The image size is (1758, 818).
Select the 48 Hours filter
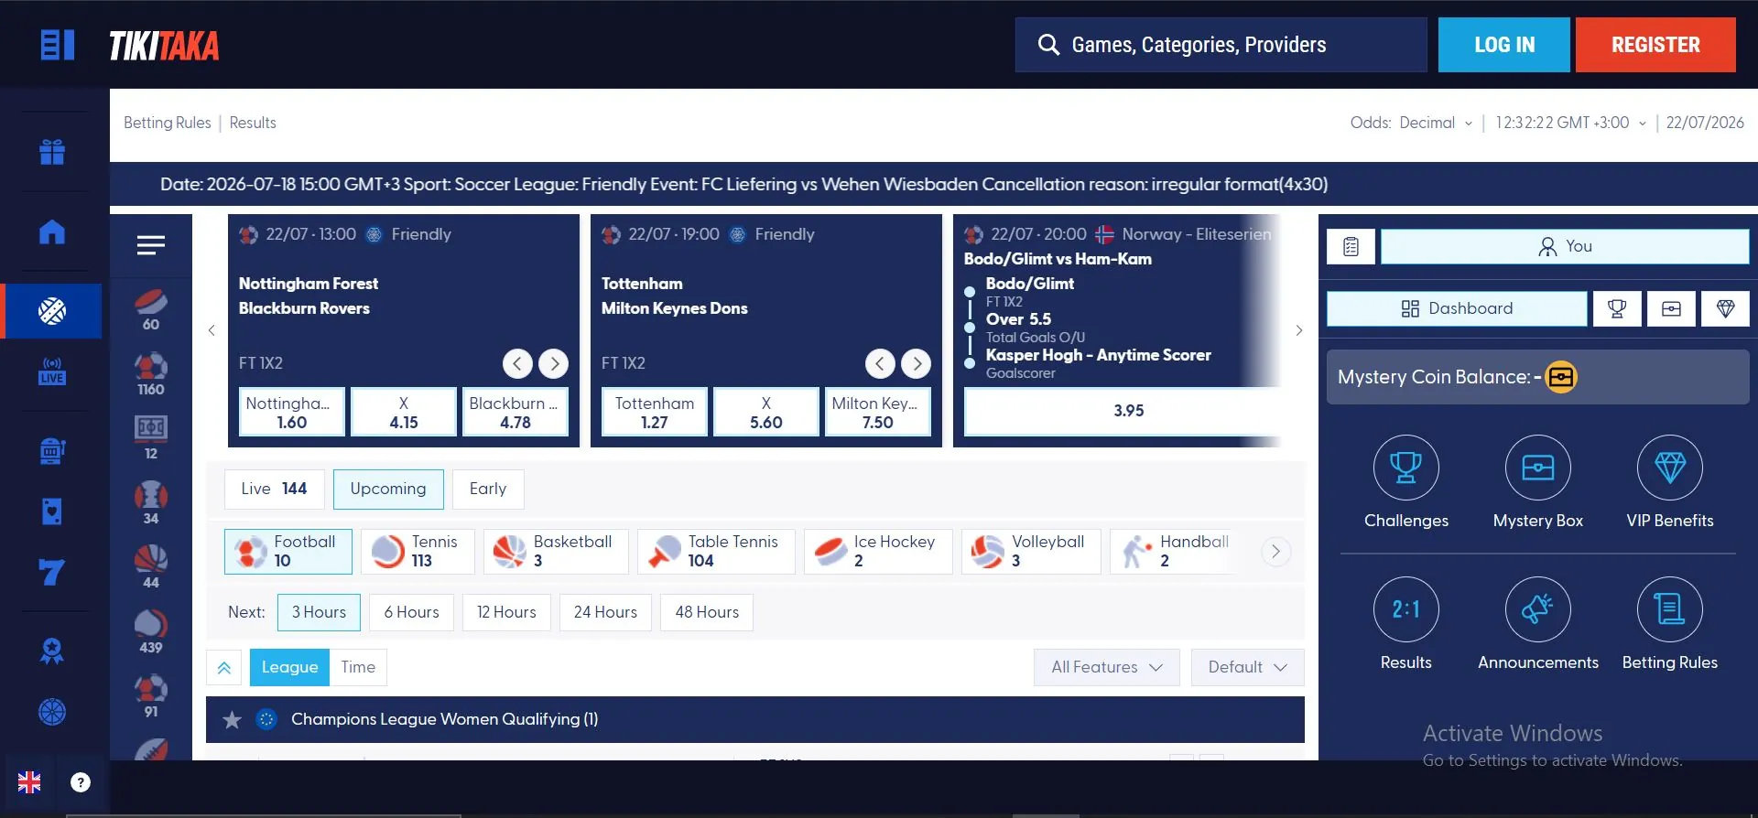tap(707, 612)
